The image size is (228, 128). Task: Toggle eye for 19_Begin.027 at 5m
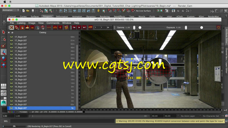11,97
